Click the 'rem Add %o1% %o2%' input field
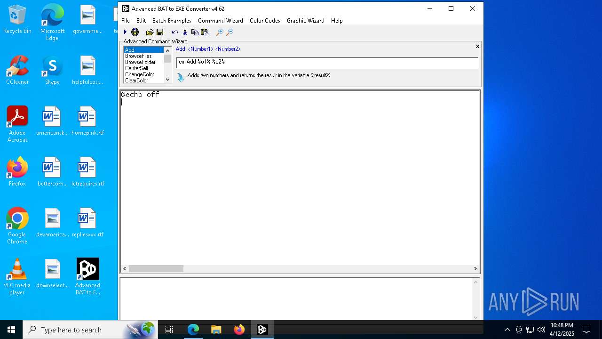The image size is (602, 339). [327, 62]
